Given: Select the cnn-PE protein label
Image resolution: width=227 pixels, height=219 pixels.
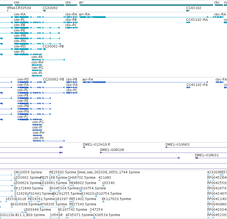Looking at the screenshot, I should coord(23,101).
